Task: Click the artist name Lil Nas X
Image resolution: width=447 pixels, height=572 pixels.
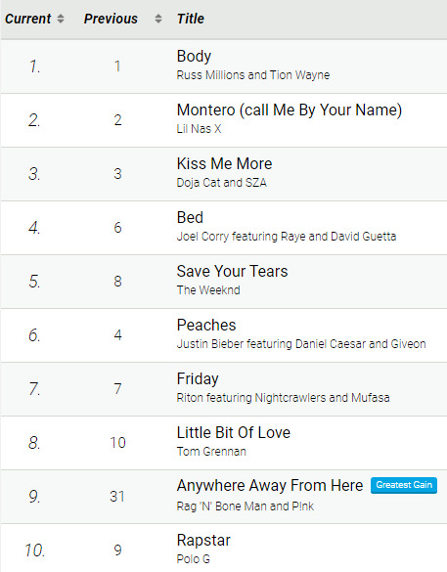Action: 199,129
